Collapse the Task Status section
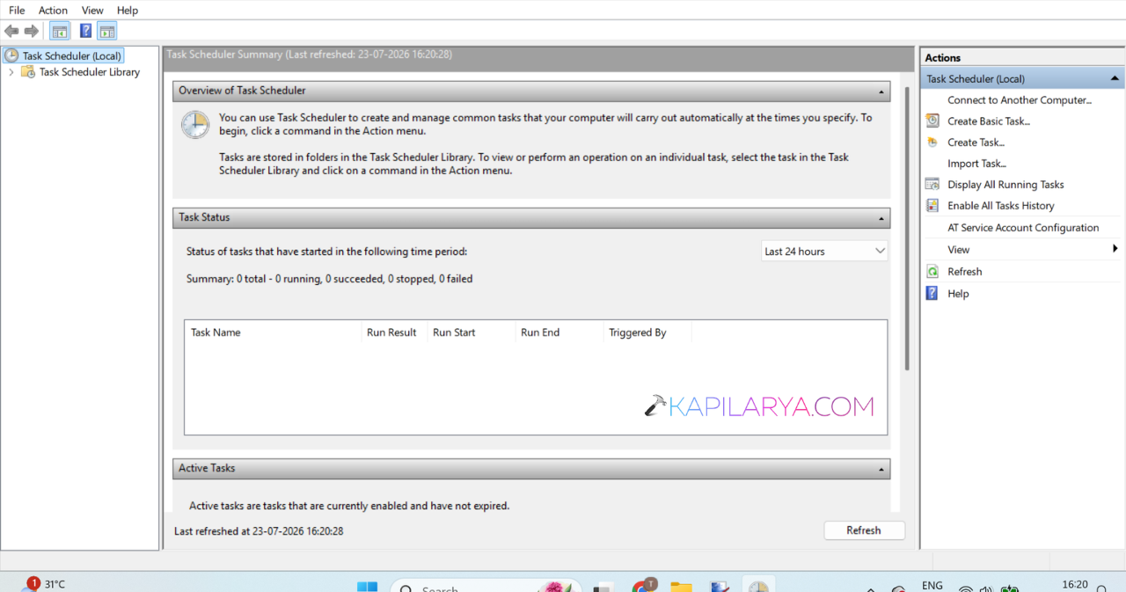Image resolution: width=1126 pixels, height=592 pixels. 881,217
